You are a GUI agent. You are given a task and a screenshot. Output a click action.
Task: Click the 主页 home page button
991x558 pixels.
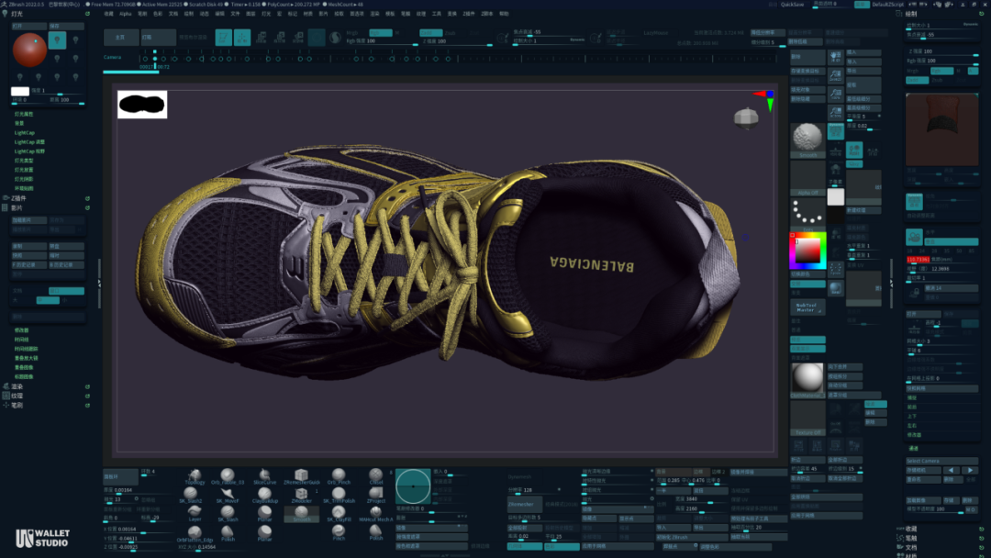click(x=121, y=38)
